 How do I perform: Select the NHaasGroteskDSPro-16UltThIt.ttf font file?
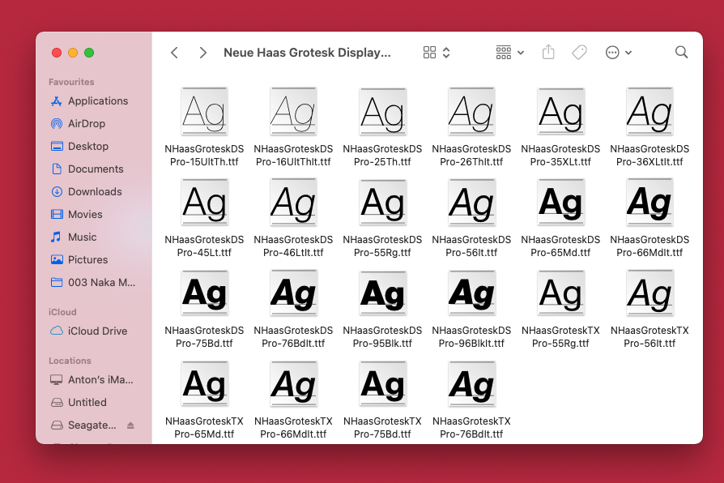[293, 111]
